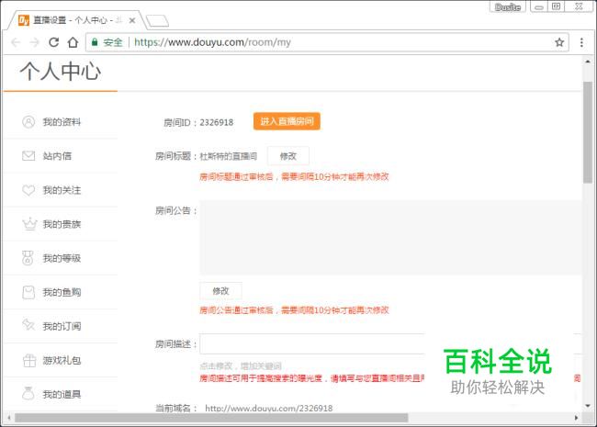Click the browser forward arrow
Screen dimensions: 597x427
(34, 42)
